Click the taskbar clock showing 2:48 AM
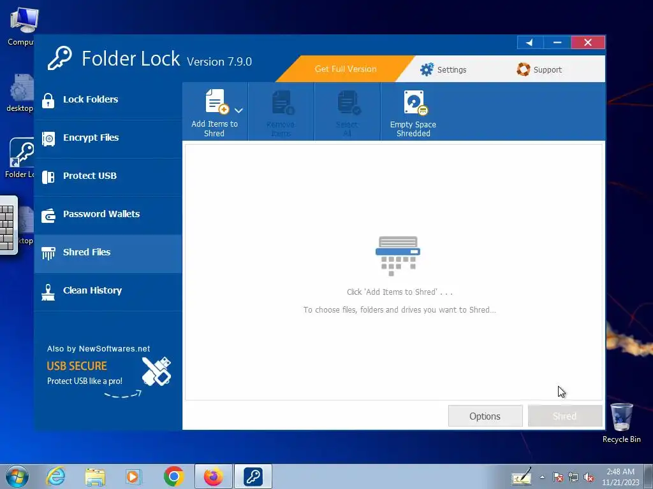Image resolution: width=653 pixels, height=489 pixels. 620,477
